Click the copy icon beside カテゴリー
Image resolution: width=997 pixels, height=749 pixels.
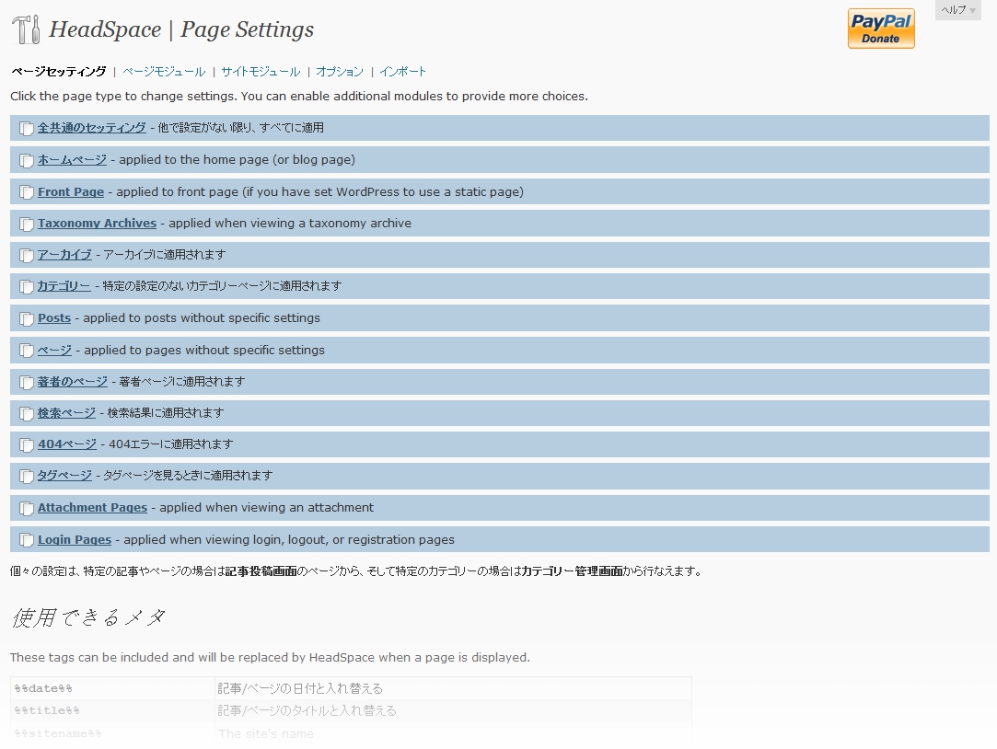point(26,286)
